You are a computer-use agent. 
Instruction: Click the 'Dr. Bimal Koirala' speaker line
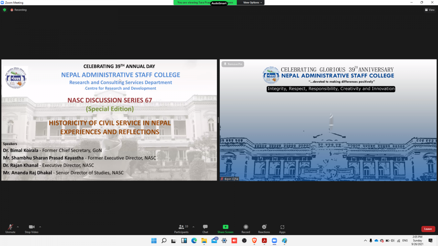[52, 150]
